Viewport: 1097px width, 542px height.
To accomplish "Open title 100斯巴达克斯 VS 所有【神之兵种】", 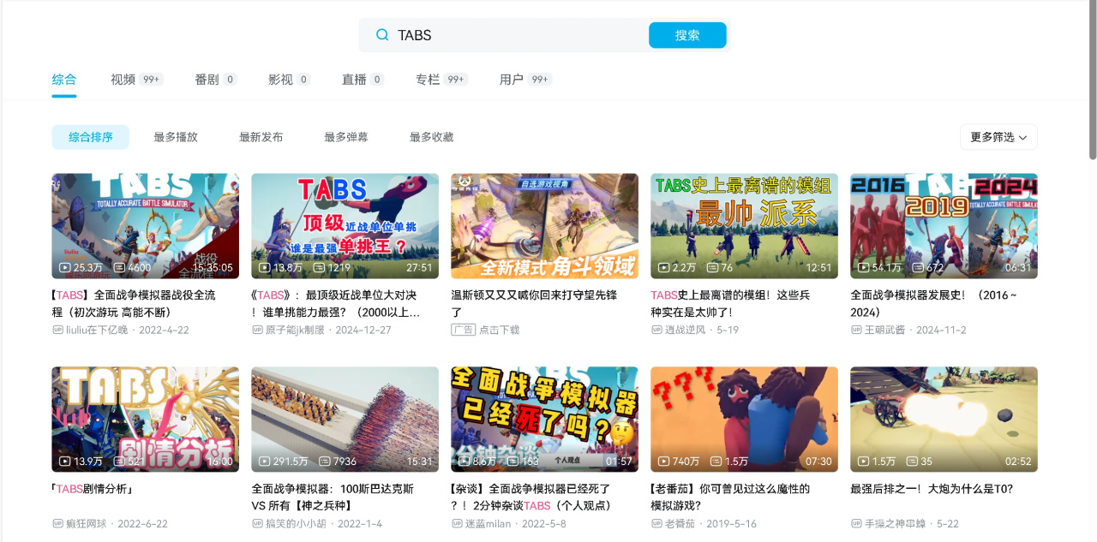I will click(334, 497).
